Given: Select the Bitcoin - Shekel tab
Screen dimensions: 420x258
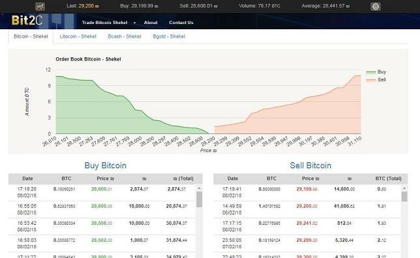Looking at the screenshot, I should click(31, 36).
